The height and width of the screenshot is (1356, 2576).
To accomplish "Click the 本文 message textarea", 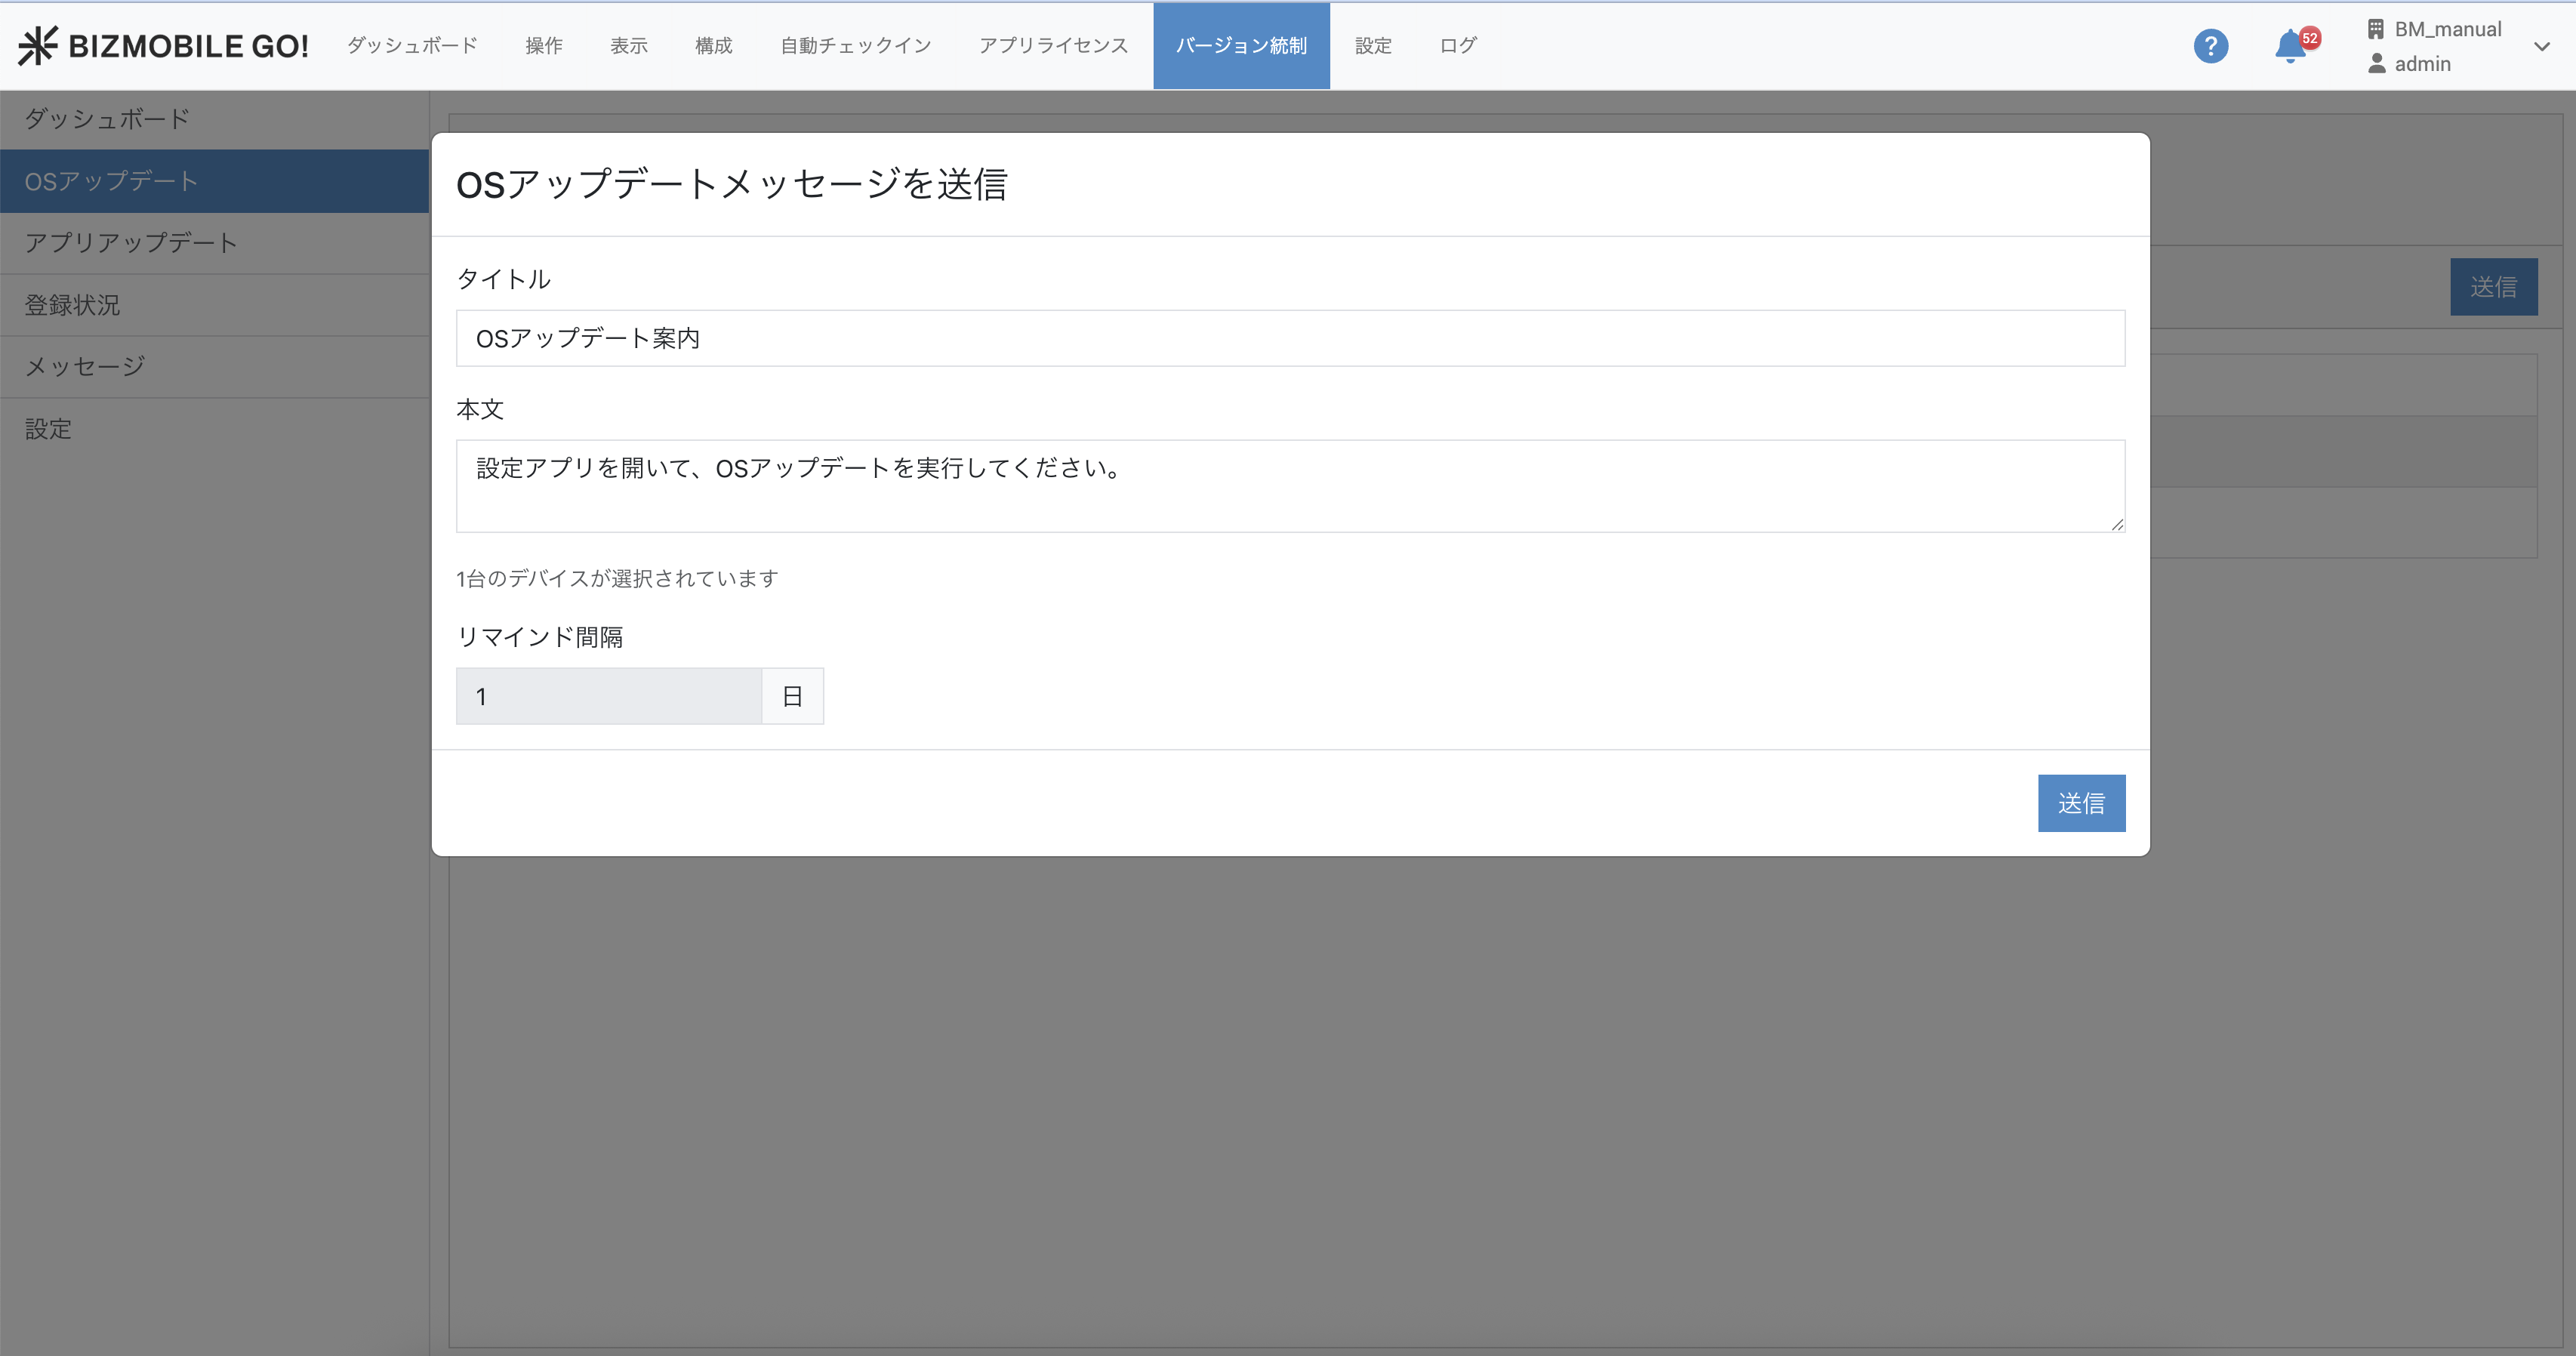I will [1290, 486].
